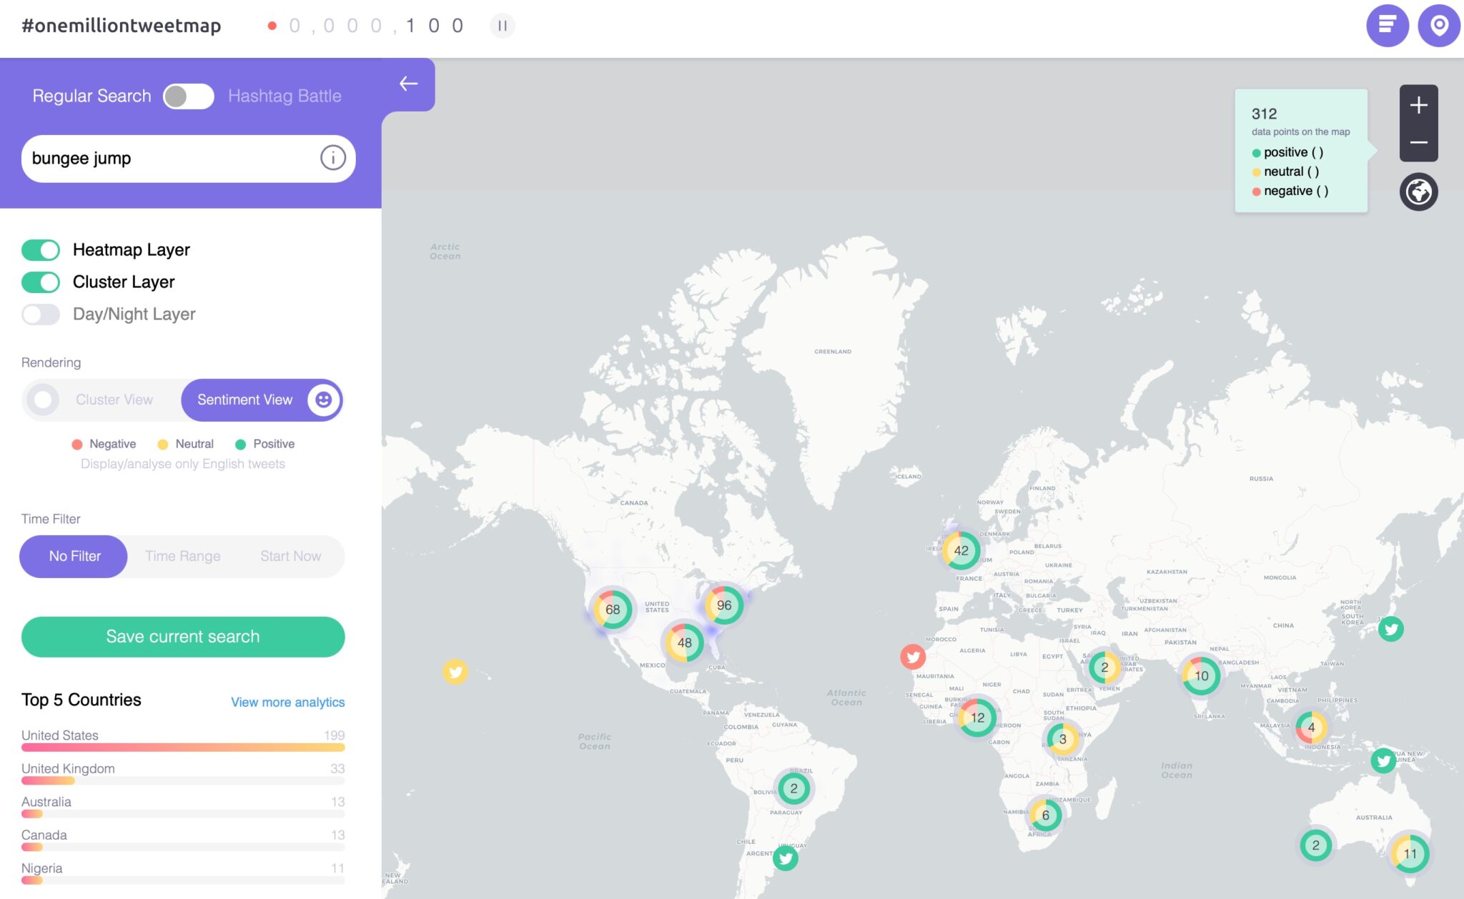The height and width of the screenshot is (899, 1464).
Task: Reset map view with the globe icon
Action: pyautogui.click(x=1418, y=192)
